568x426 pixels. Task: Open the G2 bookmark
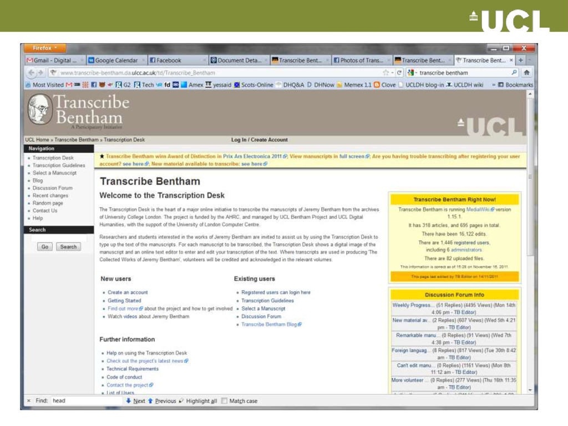coord(123,85)
